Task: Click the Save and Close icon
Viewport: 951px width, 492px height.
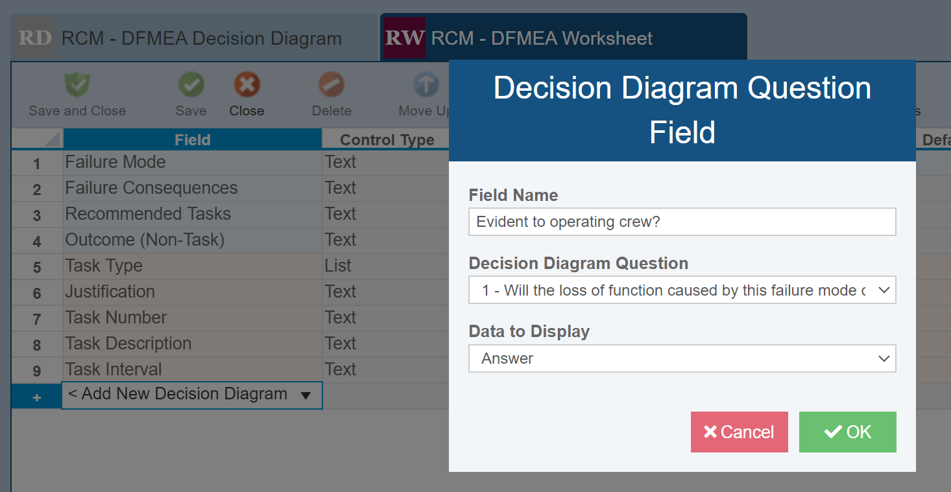Action: tap(76, 85)
